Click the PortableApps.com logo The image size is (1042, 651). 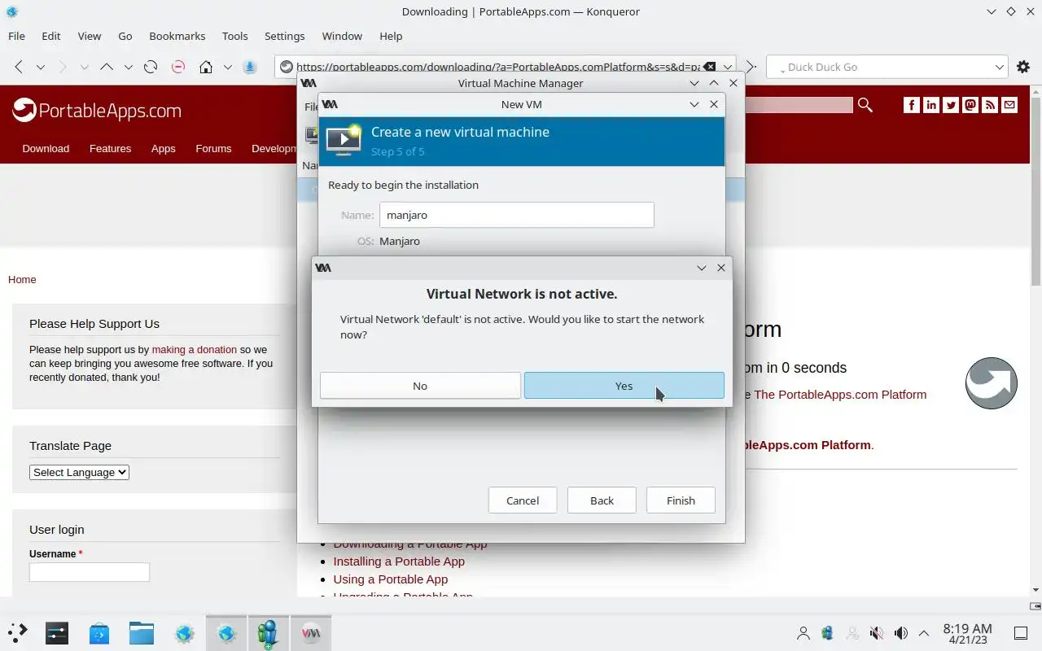click(97, 111)
